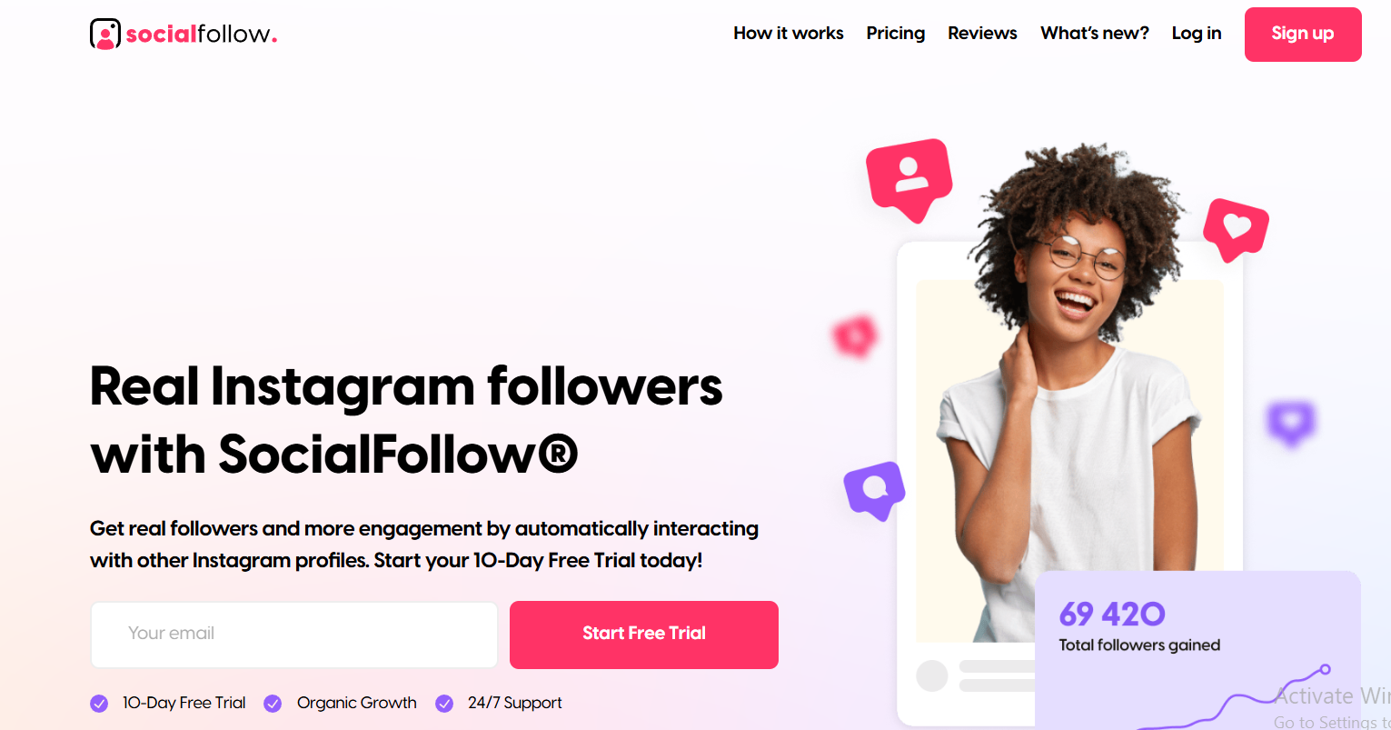Click the Log in link
Screen dimensions: 1391x730
click(1197, 34)
